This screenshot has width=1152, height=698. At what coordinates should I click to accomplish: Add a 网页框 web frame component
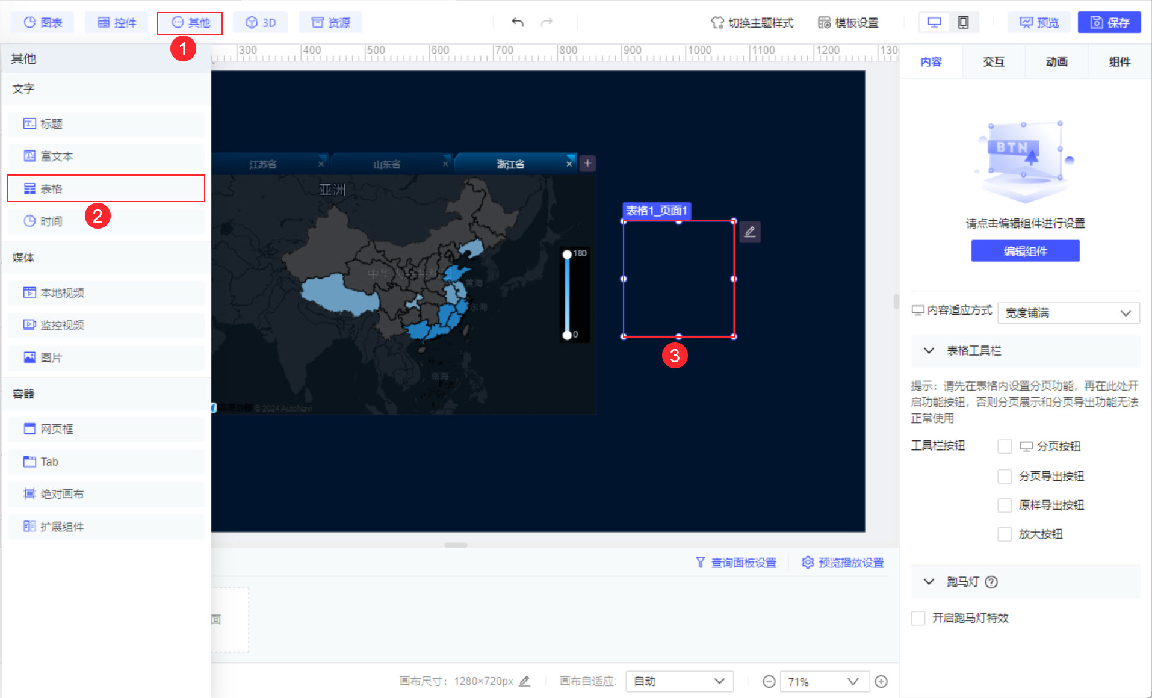point(106,429)
